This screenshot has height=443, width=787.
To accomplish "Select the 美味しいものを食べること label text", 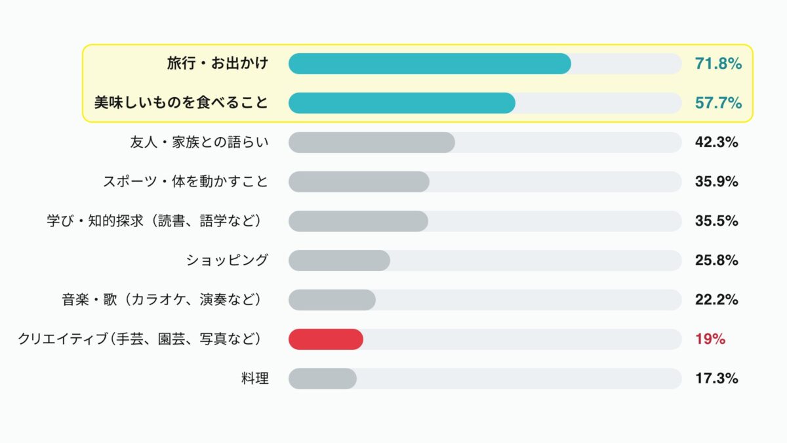I will [181, 103].
